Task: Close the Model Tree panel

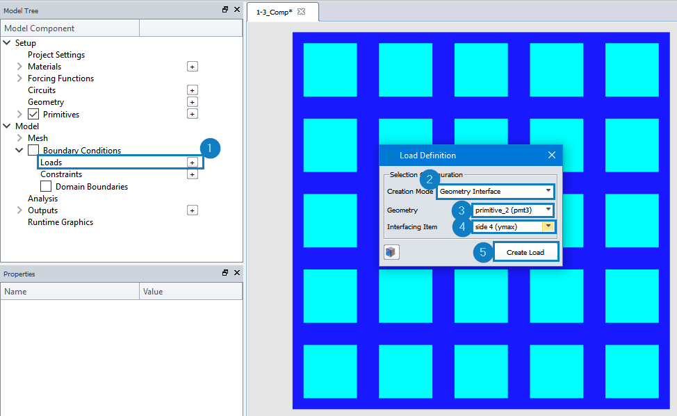Action: coord(237,10)
